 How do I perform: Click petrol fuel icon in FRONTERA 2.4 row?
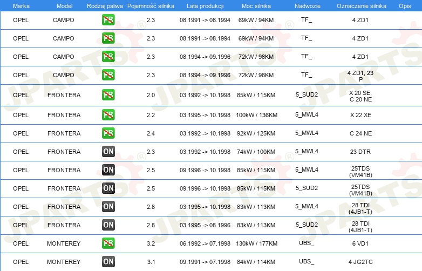108,133
